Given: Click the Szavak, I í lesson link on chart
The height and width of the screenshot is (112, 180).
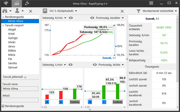Looking at the screenshot, I should click(109, 58).
